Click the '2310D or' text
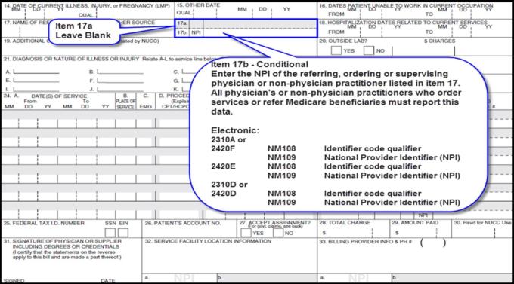Screen dimensions: 514x284 229,185
